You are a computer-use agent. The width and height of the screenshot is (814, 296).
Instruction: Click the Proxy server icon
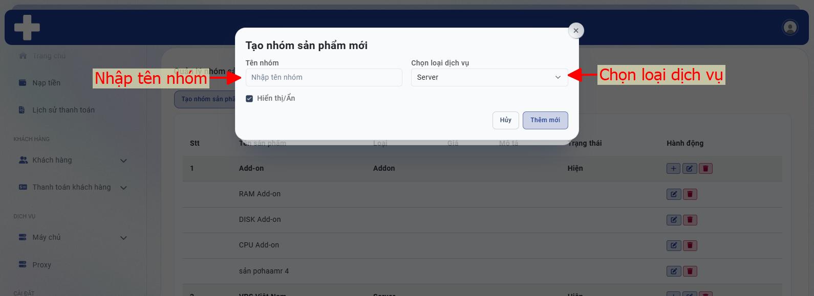[23, 264]
